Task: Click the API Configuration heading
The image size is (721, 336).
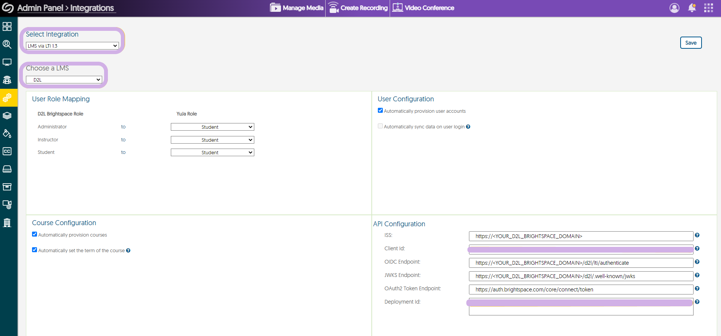Action: pyautogui.click(x=399, y=224)
